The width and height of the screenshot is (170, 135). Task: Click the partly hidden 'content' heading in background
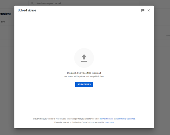(5, 14)
